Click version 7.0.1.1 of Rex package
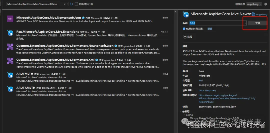 (164, 32)
